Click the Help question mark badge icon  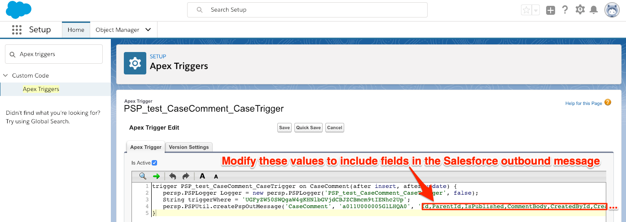(x=608, y=103)
